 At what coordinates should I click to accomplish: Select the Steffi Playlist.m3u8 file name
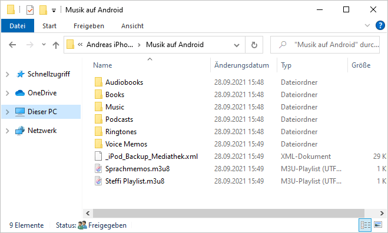[x=135, y=181]
